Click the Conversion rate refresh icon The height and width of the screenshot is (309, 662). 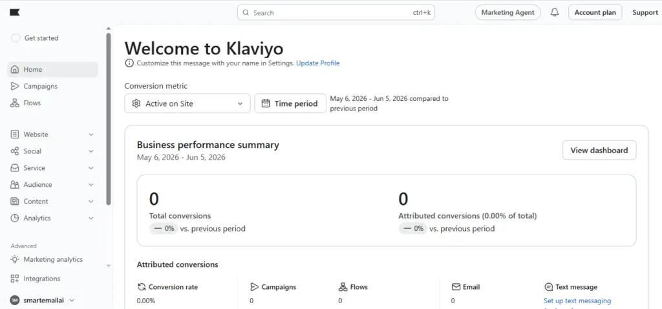[142, 287]
